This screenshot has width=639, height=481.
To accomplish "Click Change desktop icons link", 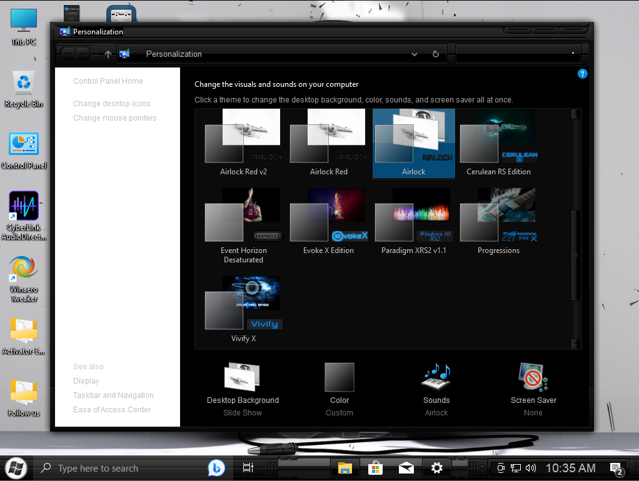I will pyautogui.click(x=112, y=104).
